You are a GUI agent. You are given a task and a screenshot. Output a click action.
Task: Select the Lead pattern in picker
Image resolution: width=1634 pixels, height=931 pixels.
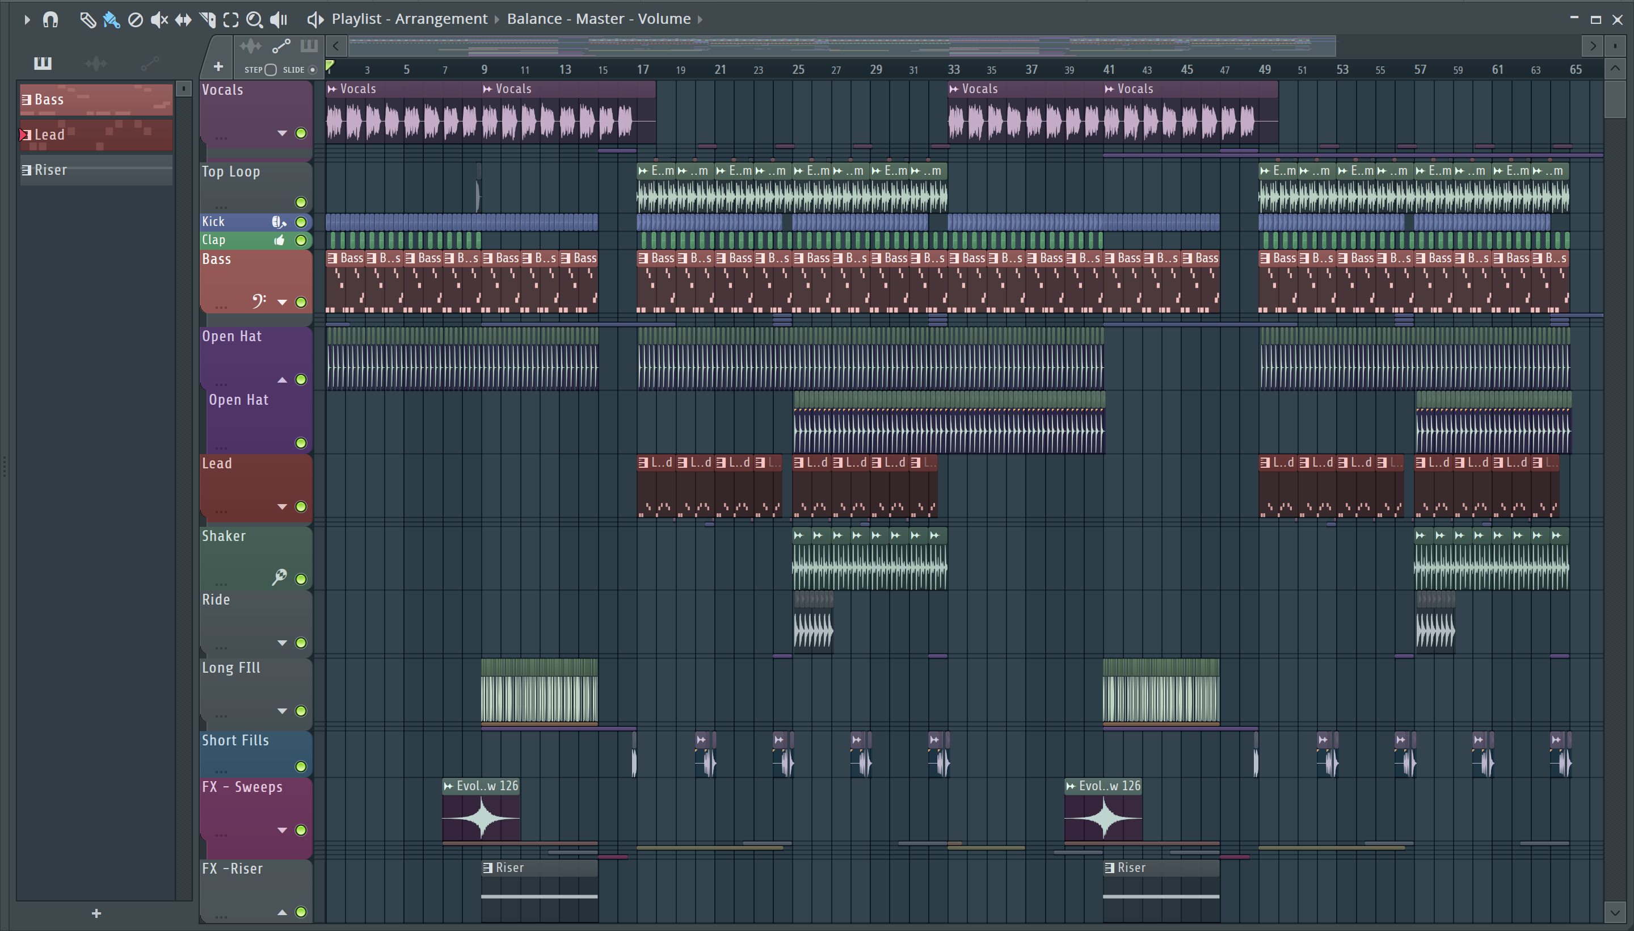[96, 135]
